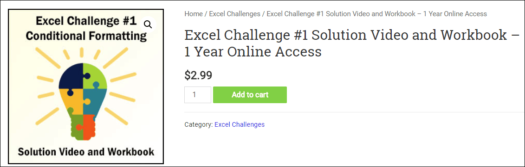Screen dimensions: 525x167
Task: Go to Home in the breadcrumb
Action: 194,14
